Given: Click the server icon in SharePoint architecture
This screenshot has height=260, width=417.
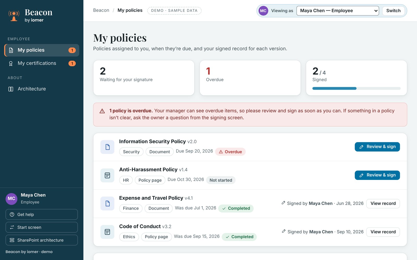Looking at the screenshot, I should [x=12, y=240].
